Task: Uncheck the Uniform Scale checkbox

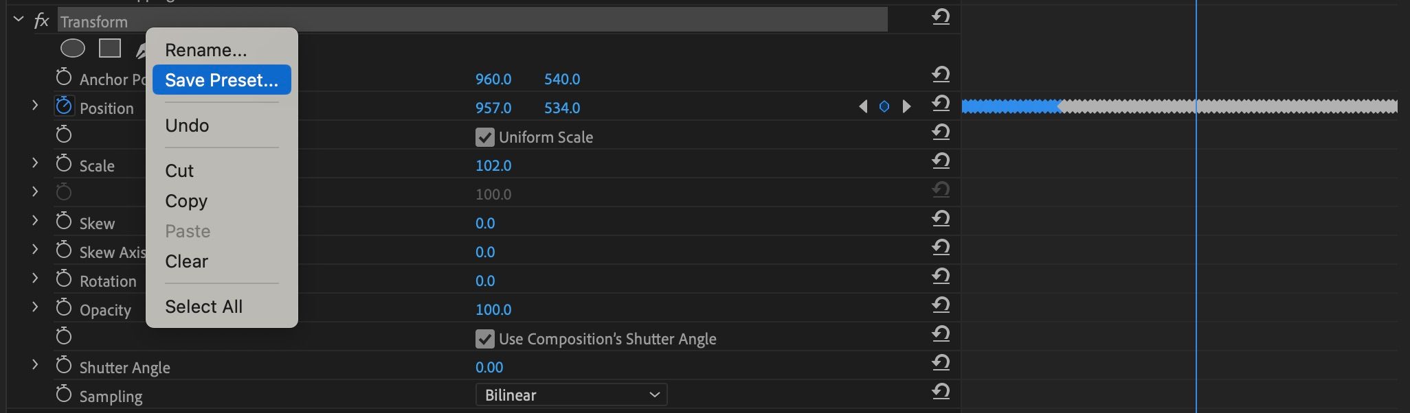Action: pos(484,137)
